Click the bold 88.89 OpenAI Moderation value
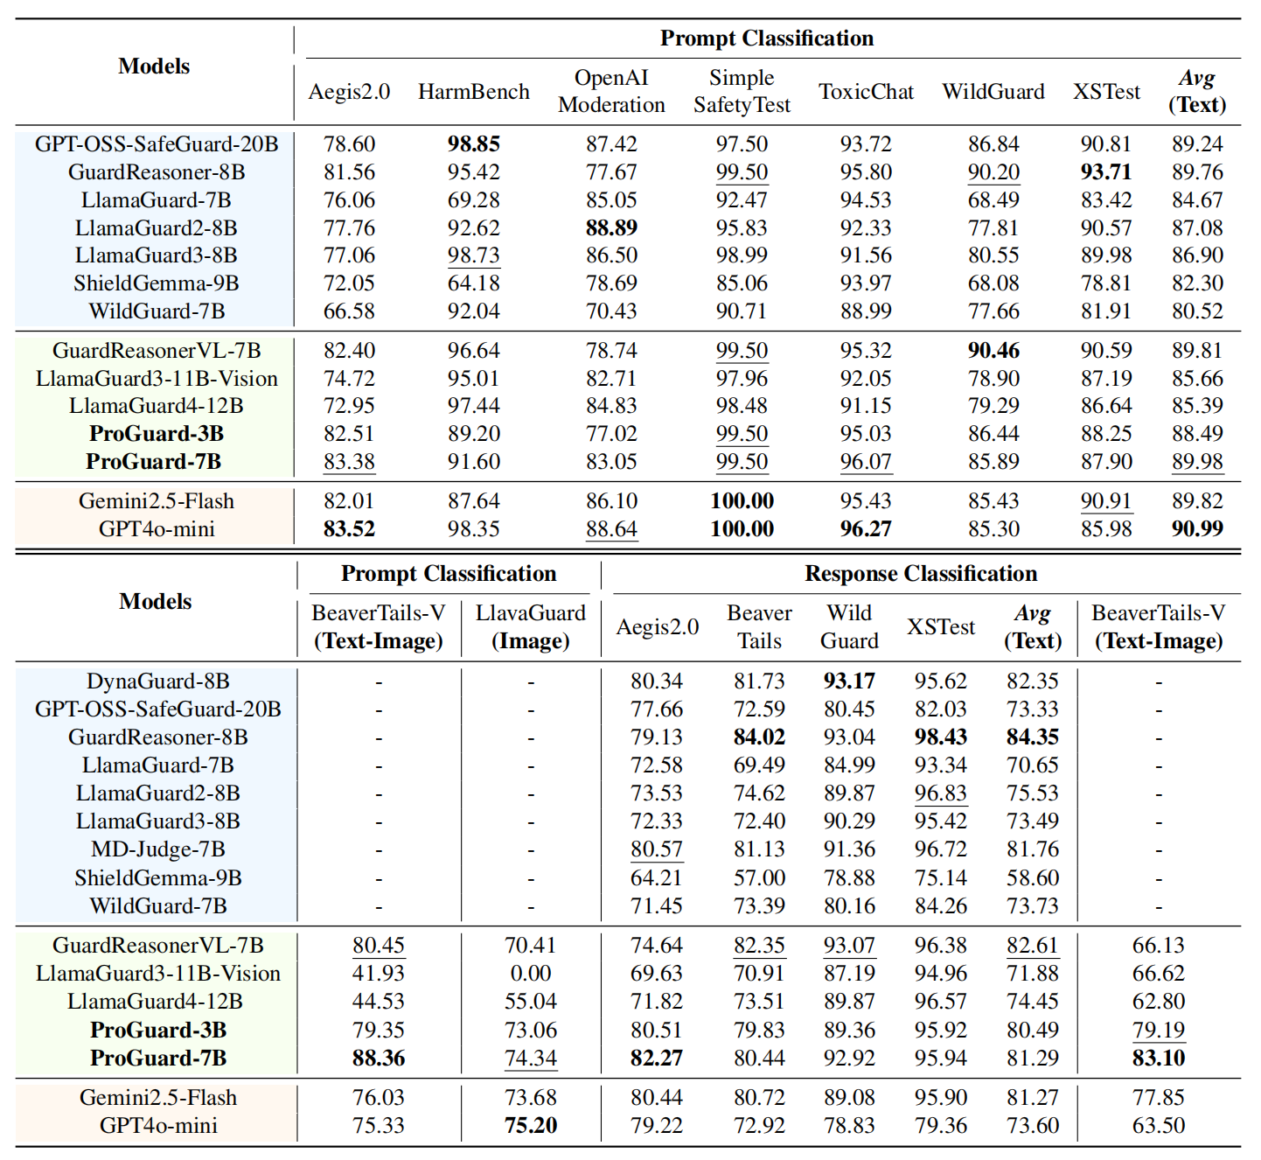The height and width of the screenshot is (1160, 1261). [611, 228]
